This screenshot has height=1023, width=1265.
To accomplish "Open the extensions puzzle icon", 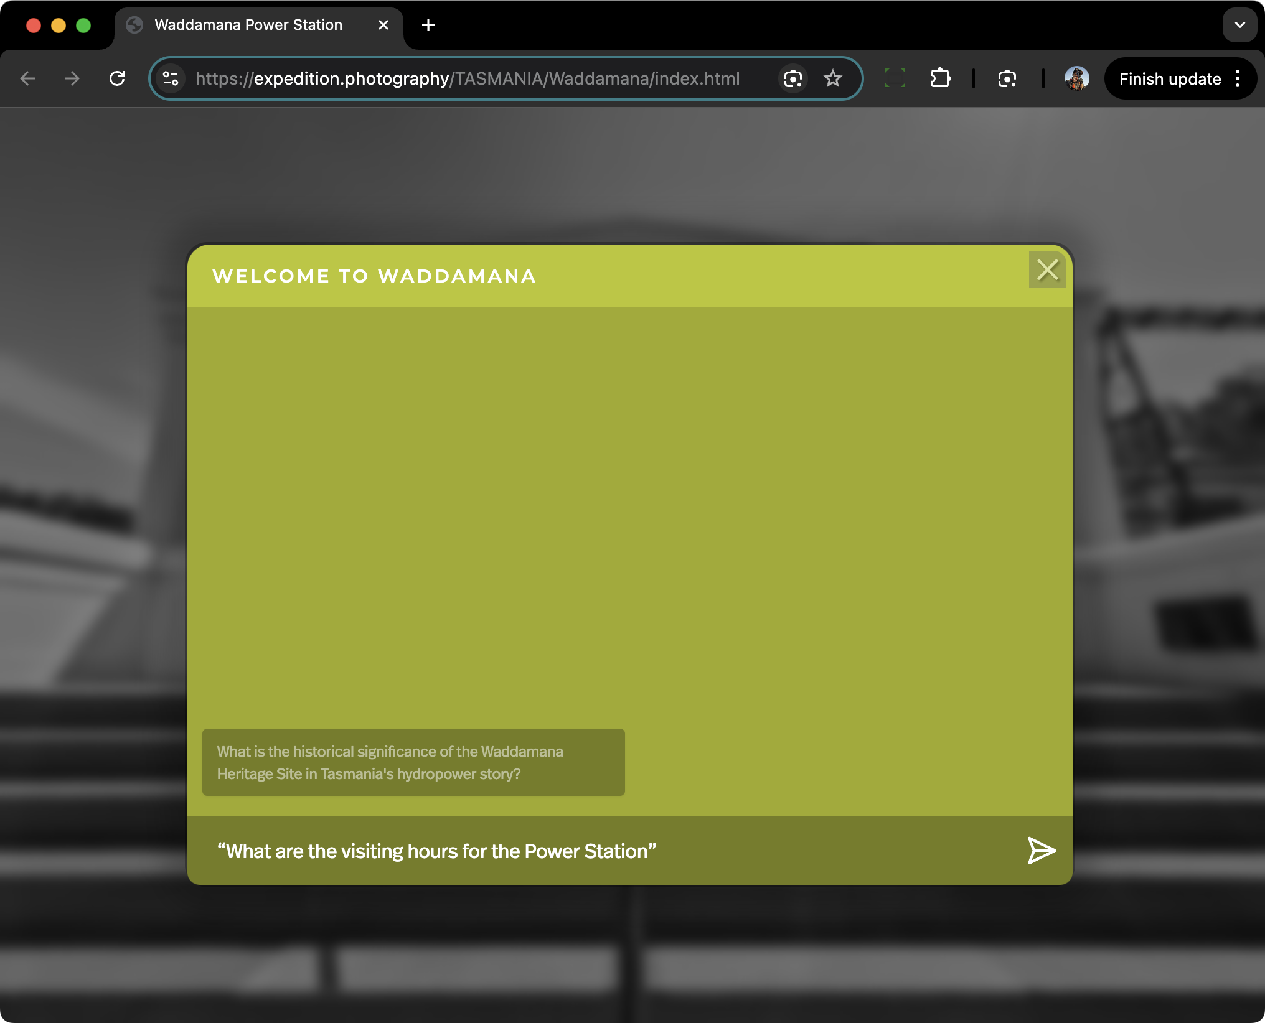I will pos(940,78).
